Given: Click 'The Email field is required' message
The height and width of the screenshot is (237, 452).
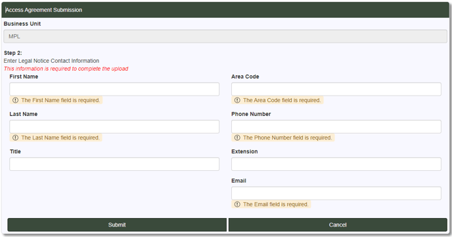Looking at the screenshot, I should [x=276, y=204].
